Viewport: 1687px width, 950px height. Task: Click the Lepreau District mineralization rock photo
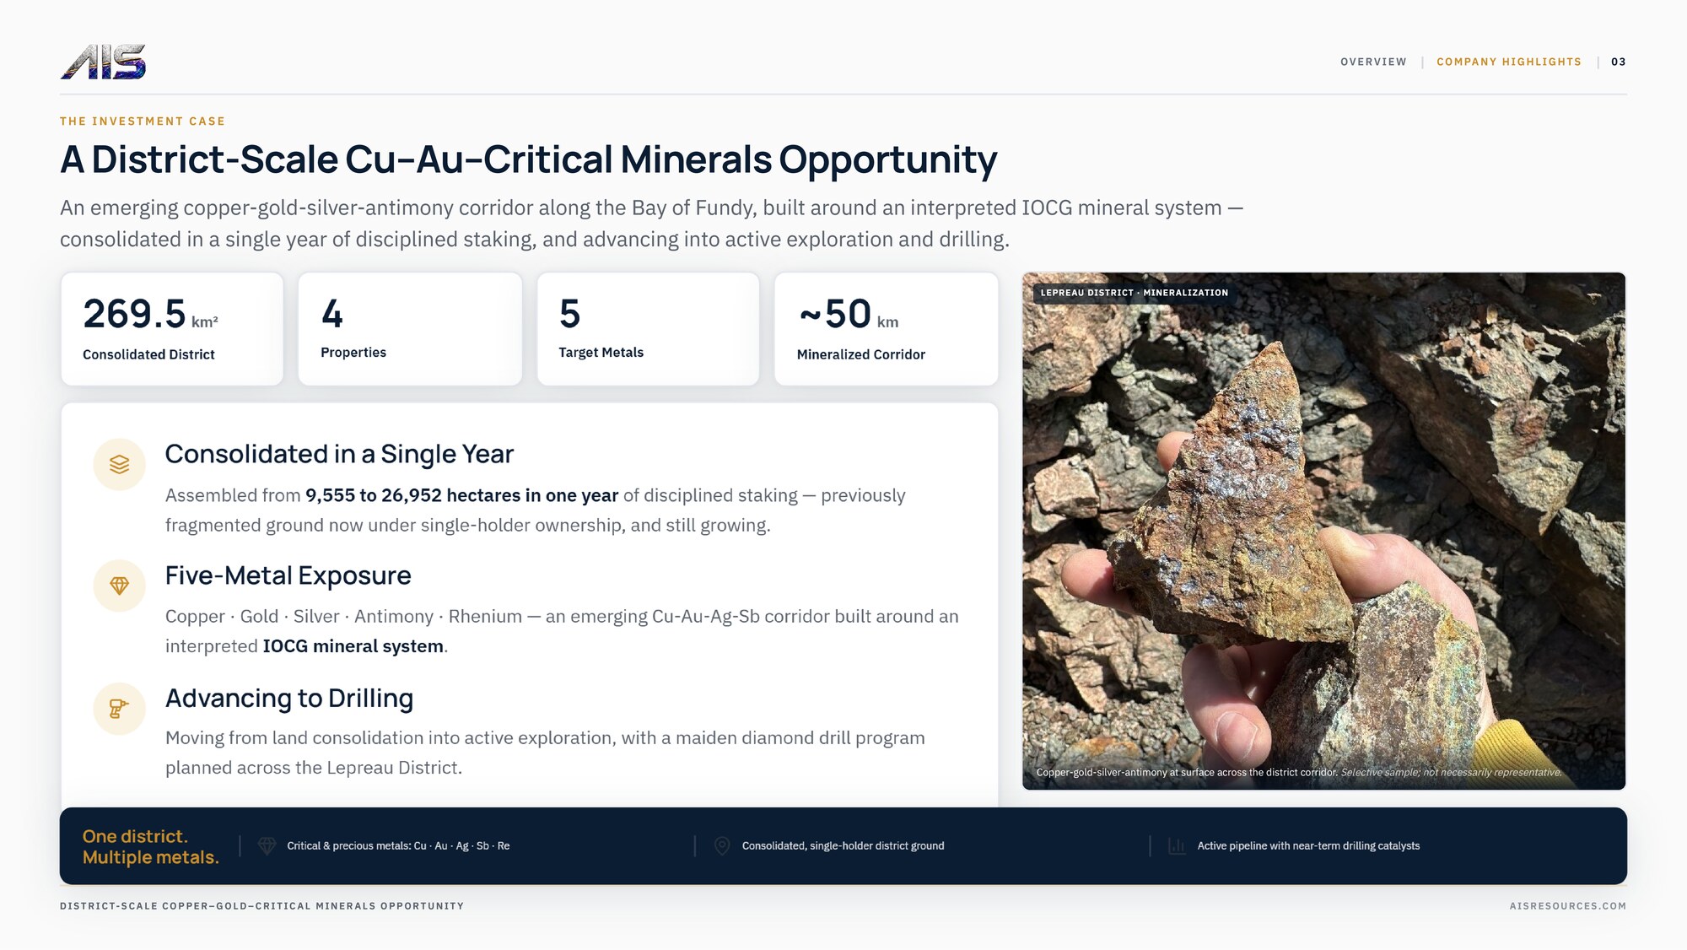click(x=1323, y=531)
